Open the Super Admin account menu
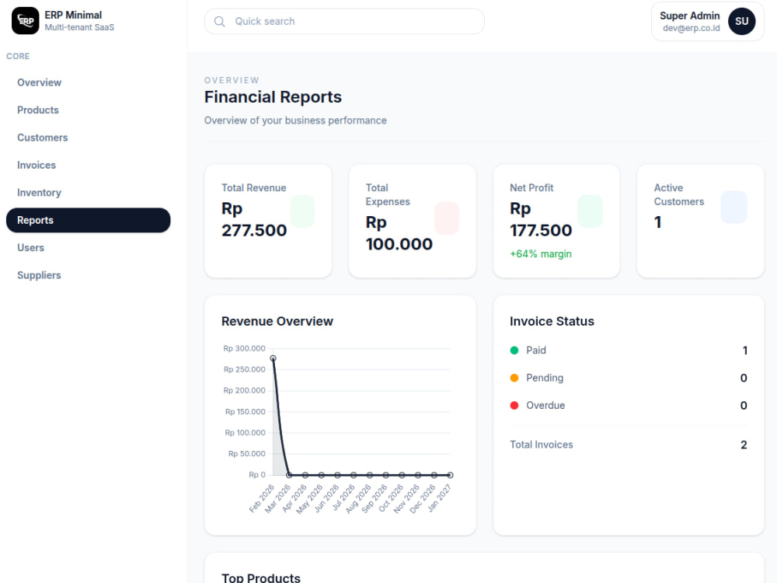Screen dimensions: 777x583 click(707, 21)
